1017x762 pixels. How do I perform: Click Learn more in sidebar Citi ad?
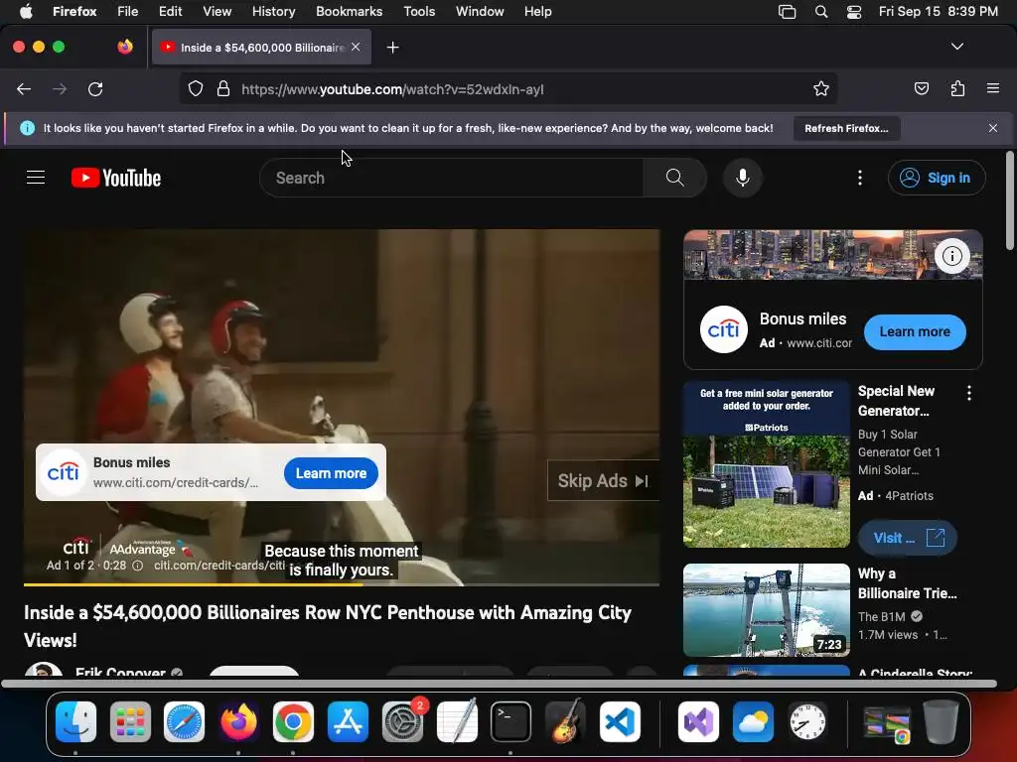[915, 331]
